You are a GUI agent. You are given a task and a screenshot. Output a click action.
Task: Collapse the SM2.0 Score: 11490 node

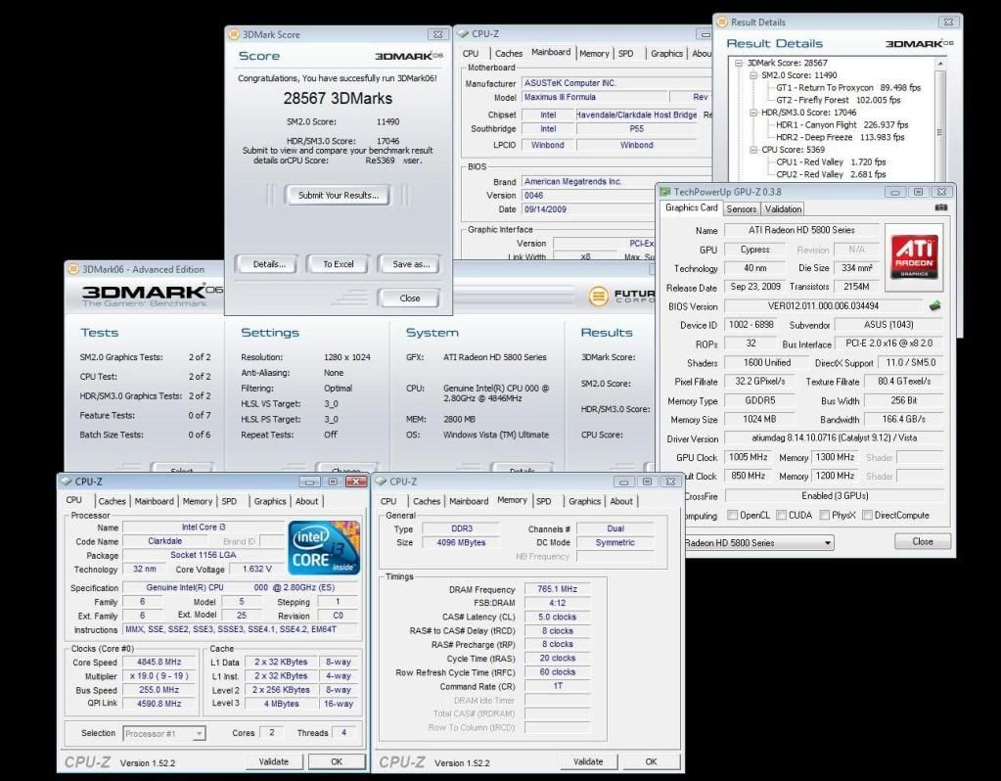pyautogui.click(x=753, y=74)
